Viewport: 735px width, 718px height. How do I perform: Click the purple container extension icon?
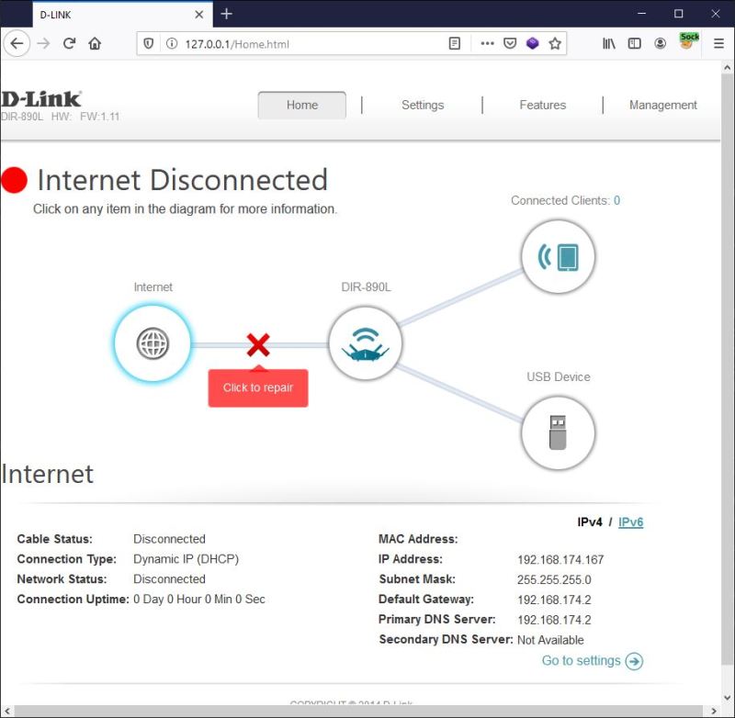(533, 43)
